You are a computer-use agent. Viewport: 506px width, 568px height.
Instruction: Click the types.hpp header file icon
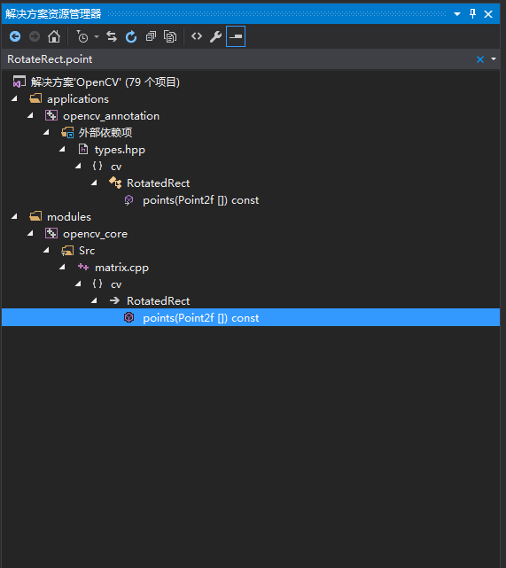tap(83, 149)
